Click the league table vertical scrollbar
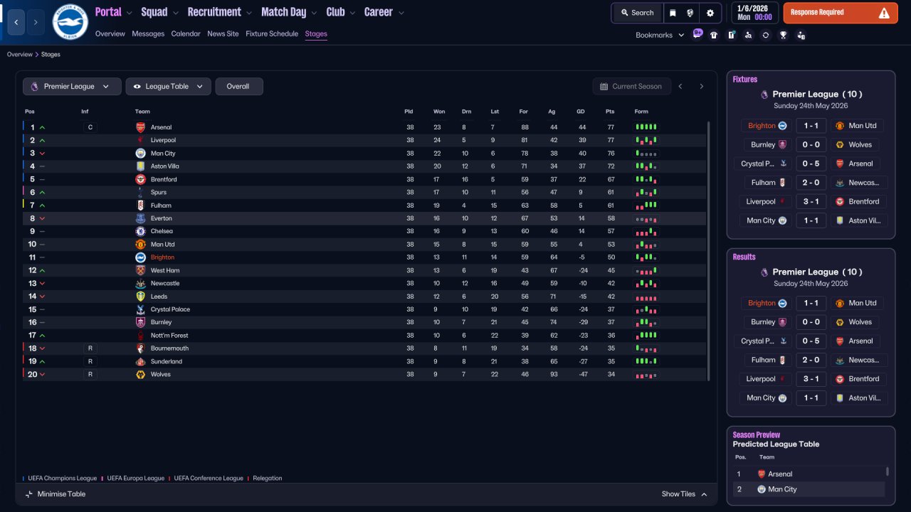911x512 pixels. [709, 250]
